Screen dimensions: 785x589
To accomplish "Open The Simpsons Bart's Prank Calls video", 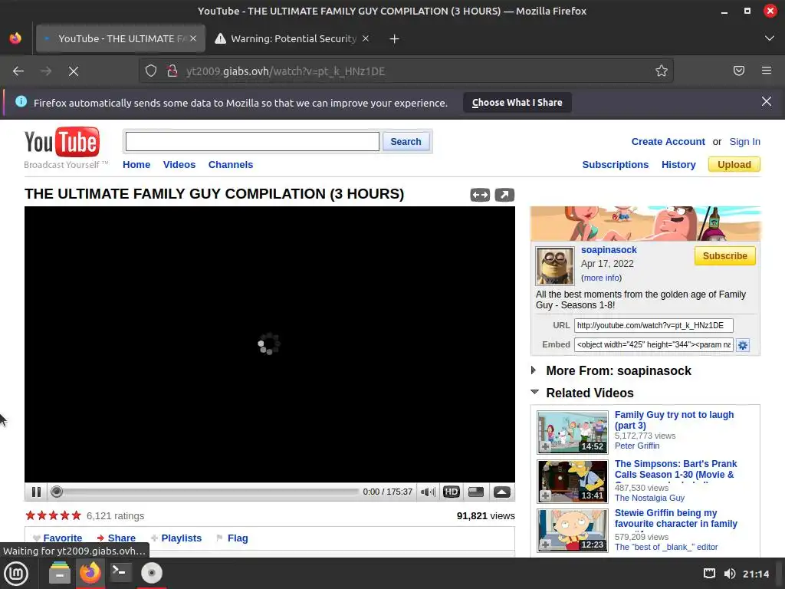I will 676,469.
